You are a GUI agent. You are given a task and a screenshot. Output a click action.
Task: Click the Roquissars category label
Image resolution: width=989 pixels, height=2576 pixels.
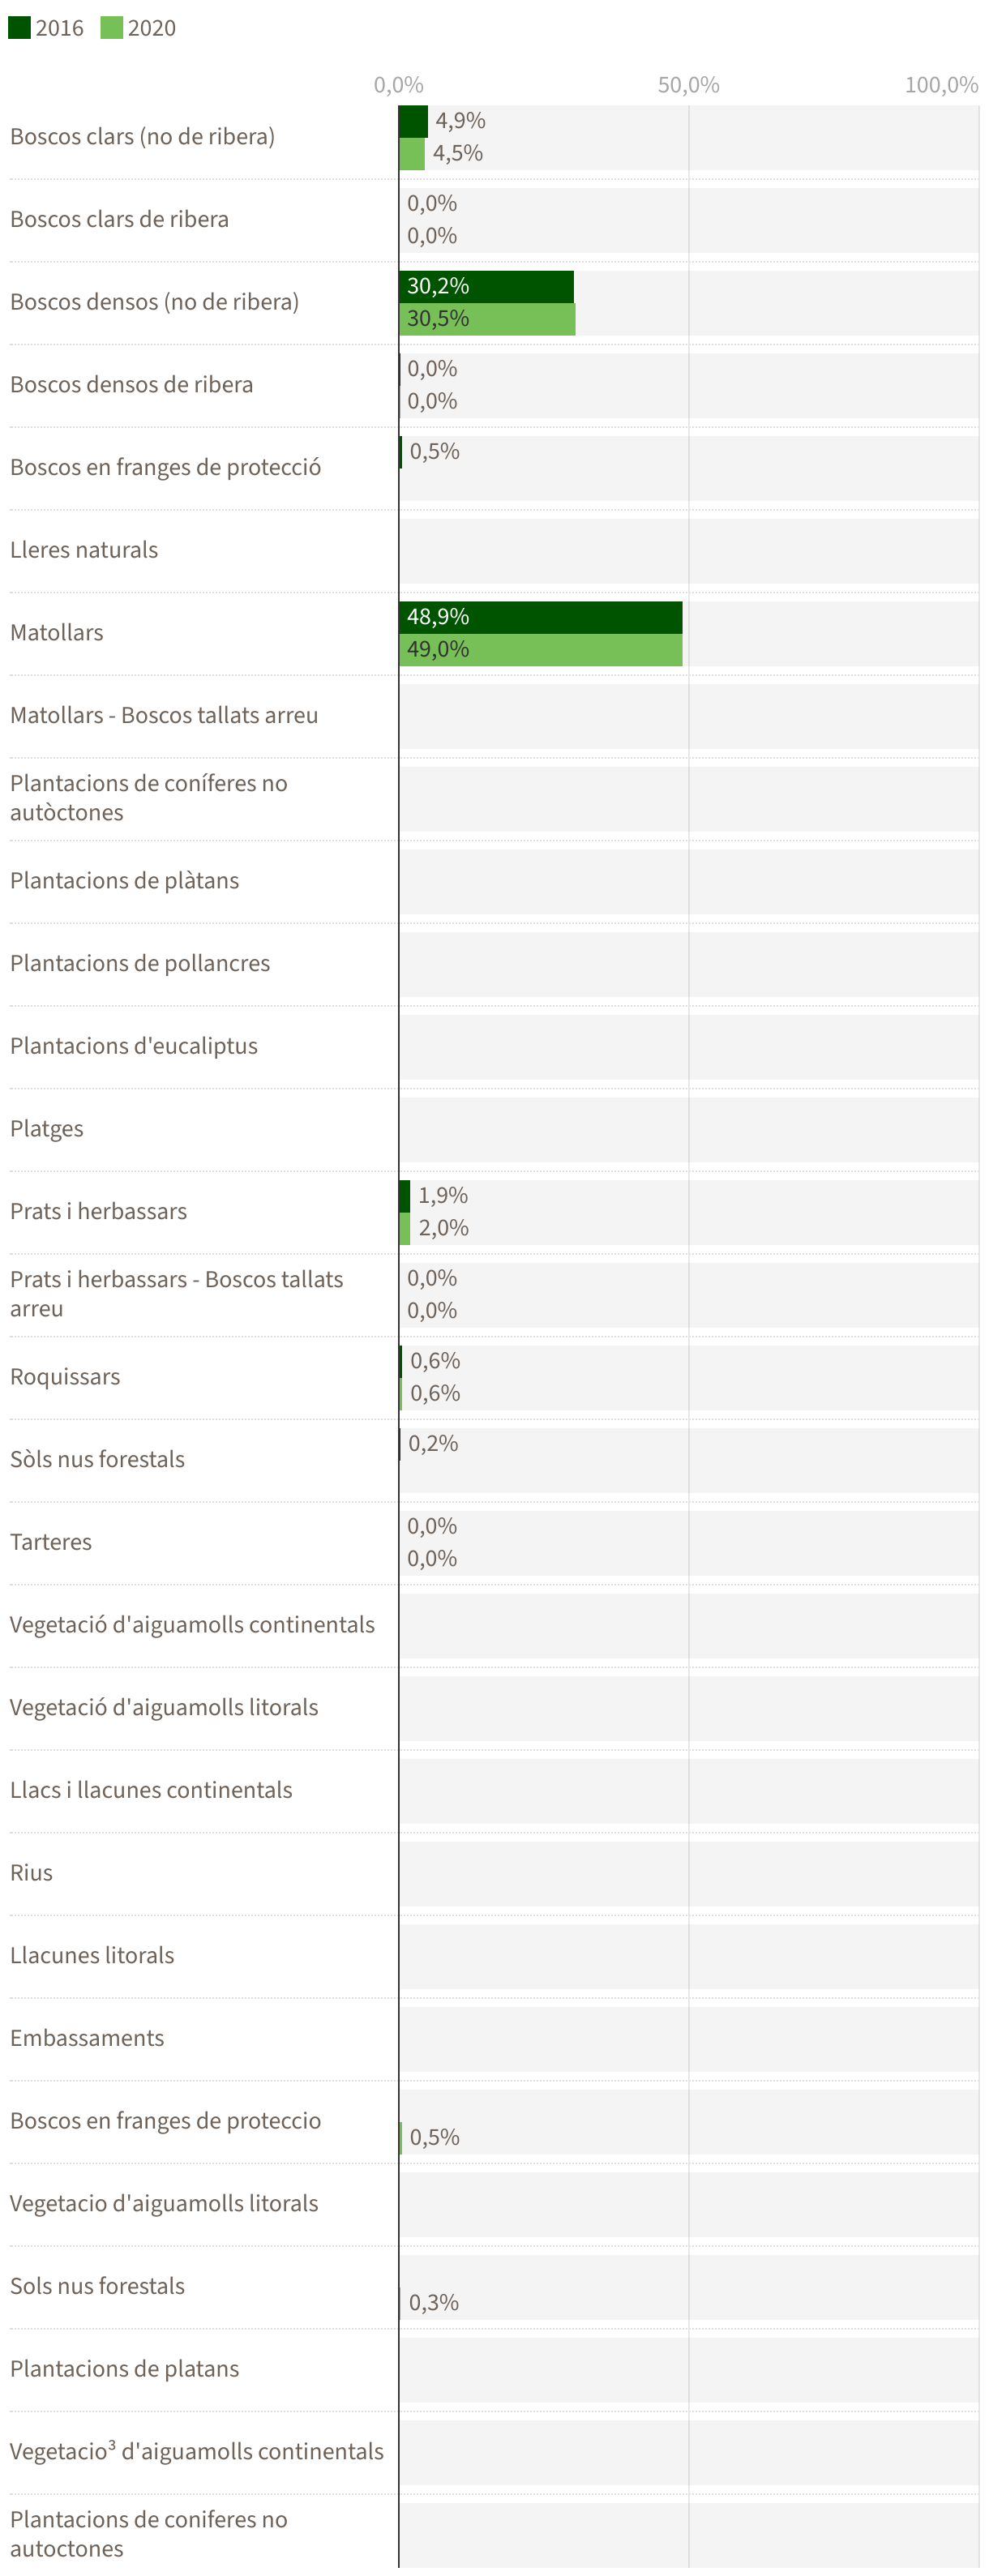pos(65,1377)
